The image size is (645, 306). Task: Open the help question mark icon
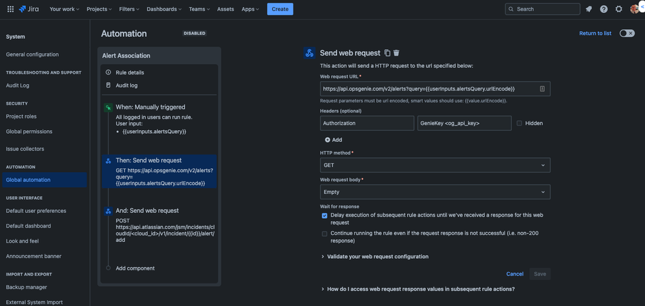(x=604, y=9)
